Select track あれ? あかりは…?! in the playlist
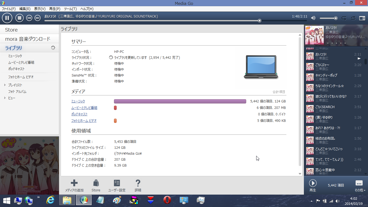The width and height of the screenshot is (368, 207). [x=334, y=130]
